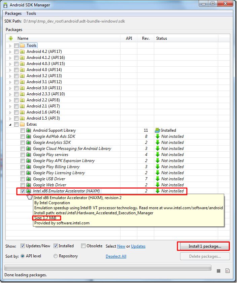The height and width of the screenshot is (283, 237).
Task: Click the stop square icon in the status bar
Action: pos(218,271)
